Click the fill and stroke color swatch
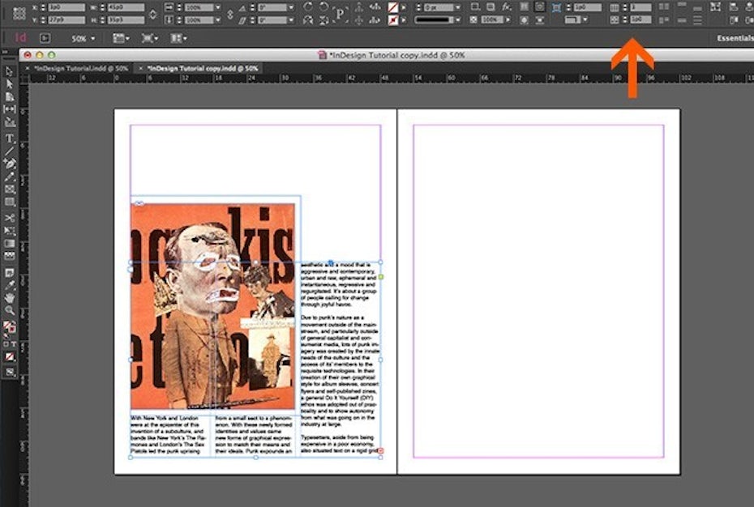This screenshot has width=754, height=507. (10, 327)
